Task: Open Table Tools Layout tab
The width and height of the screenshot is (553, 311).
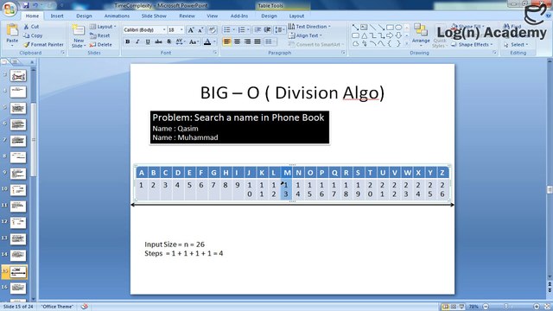Action: (x=296, y=16)
